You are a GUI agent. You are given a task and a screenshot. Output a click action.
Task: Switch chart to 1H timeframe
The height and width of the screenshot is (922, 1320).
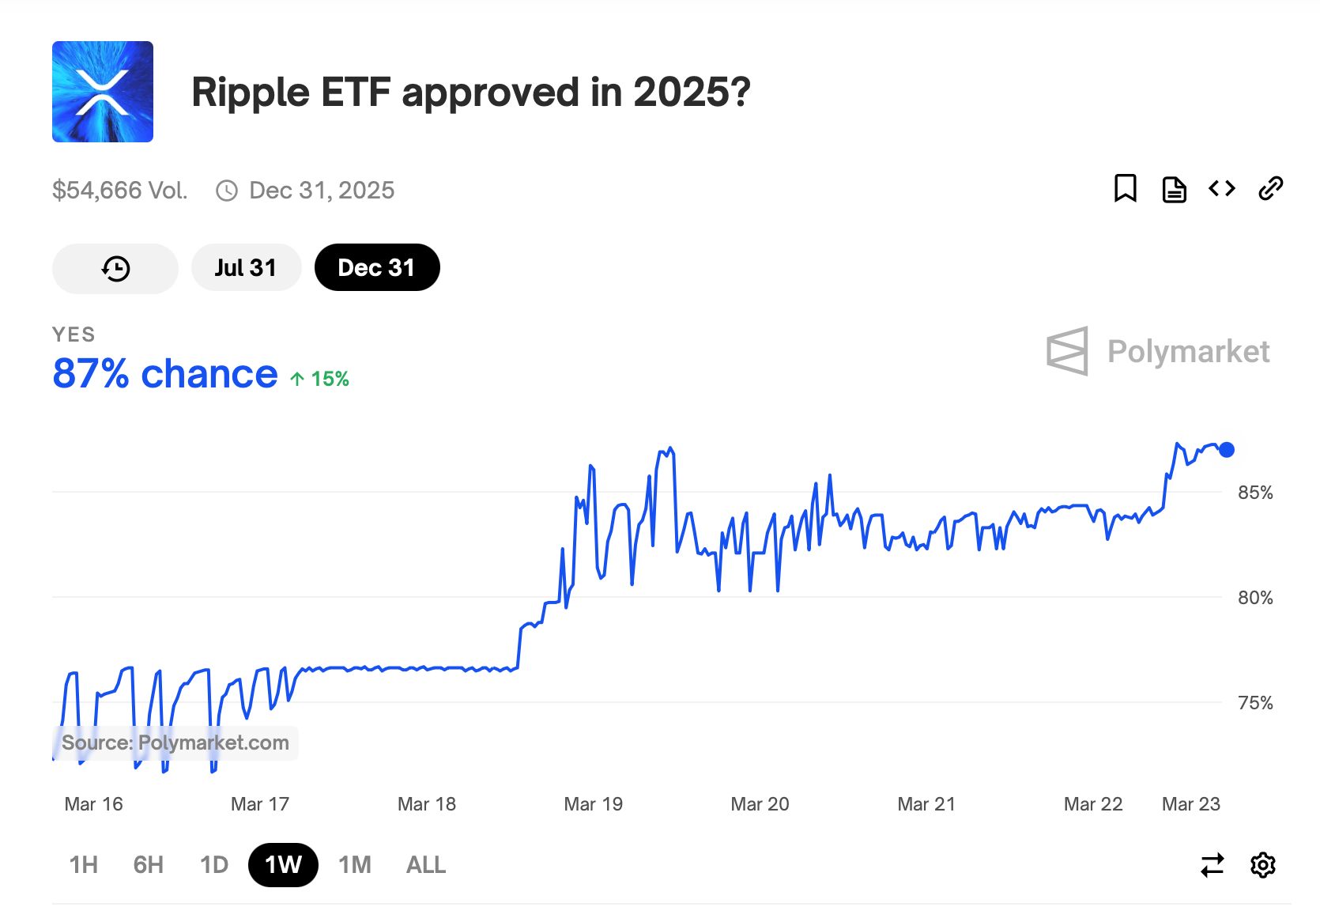(x=83, y=865)
